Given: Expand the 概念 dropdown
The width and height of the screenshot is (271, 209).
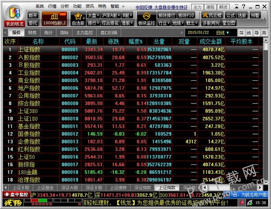Looking at the screenshot, I should click(192, 23).
